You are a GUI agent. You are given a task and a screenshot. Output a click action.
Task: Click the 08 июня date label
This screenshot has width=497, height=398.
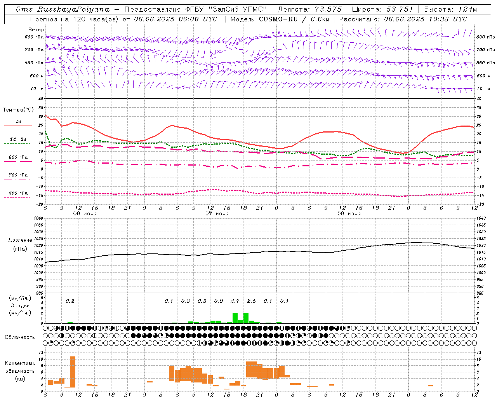point(349,214)
